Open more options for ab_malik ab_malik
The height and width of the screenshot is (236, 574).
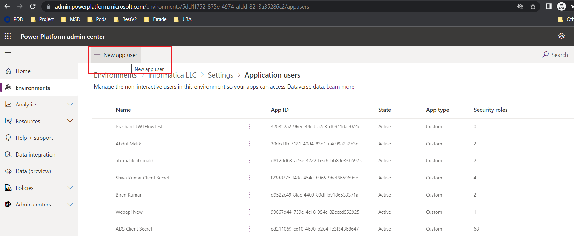pos(249,160)
